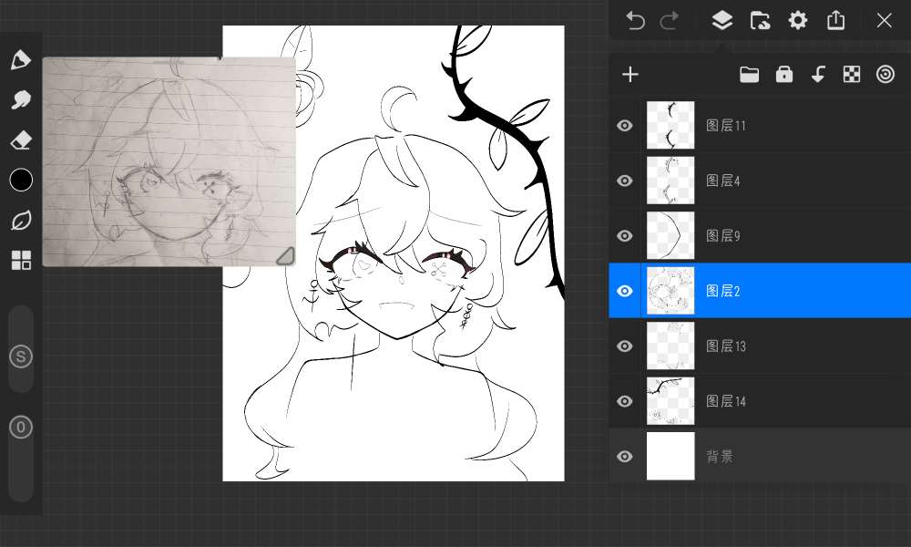Select the Eraser tool
911x547 pixels.
pos(20,140)
